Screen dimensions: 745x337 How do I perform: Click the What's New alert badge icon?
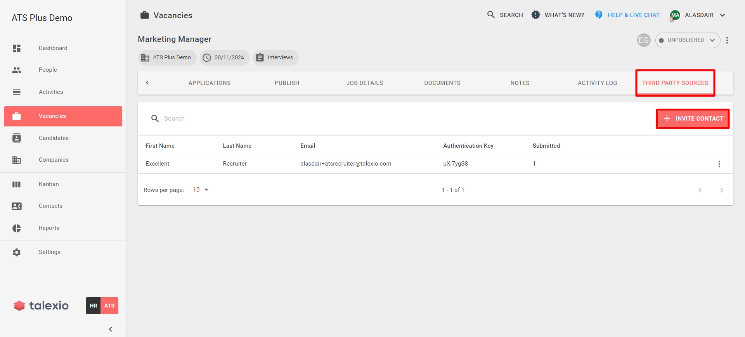(x=536, y=15)
